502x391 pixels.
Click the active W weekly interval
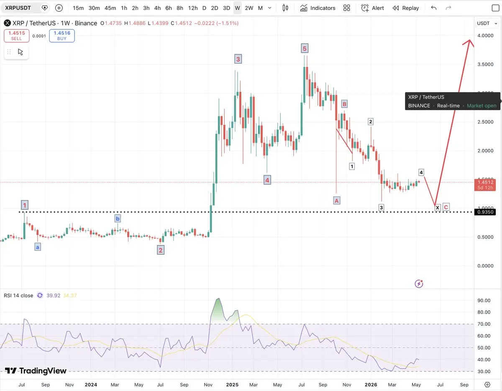(x=238, y=8)
